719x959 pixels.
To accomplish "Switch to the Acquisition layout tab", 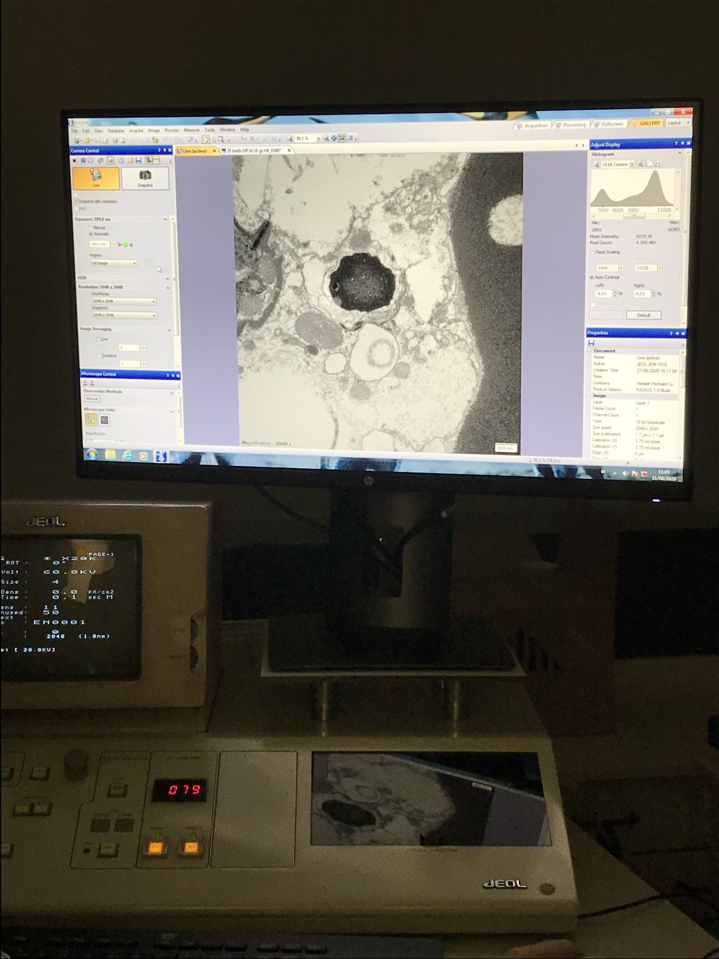I will click(x=532, y=125).
